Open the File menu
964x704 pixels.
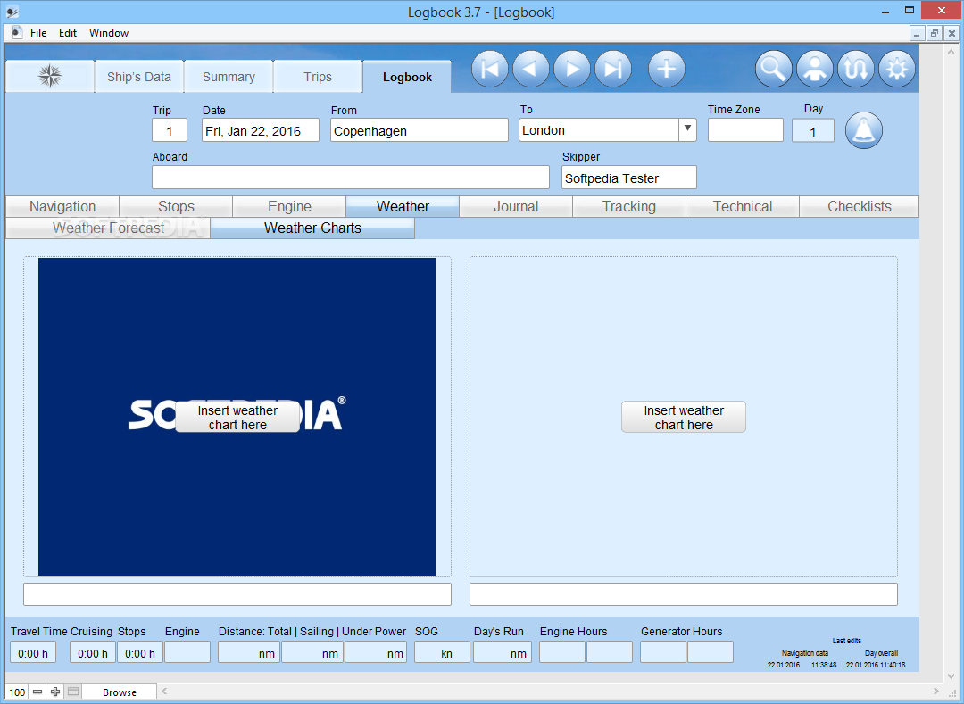[x=38, y=32]
